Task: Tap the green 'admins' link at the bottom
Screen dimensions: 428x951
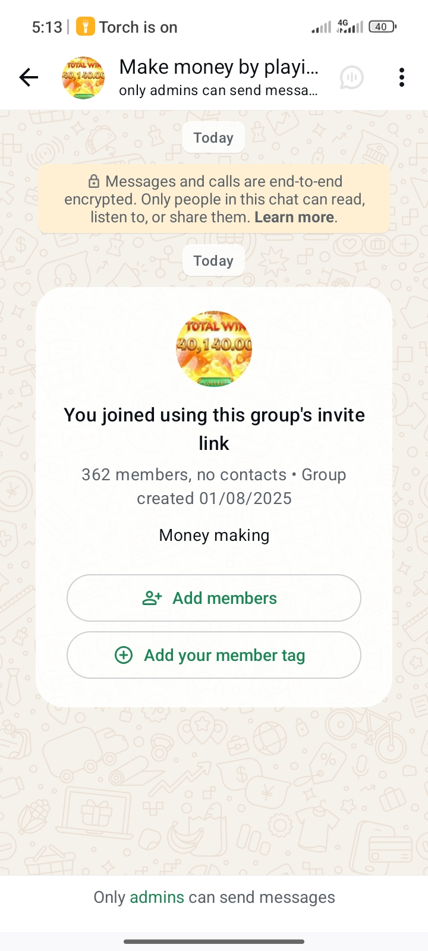Action: pos(157,897)
